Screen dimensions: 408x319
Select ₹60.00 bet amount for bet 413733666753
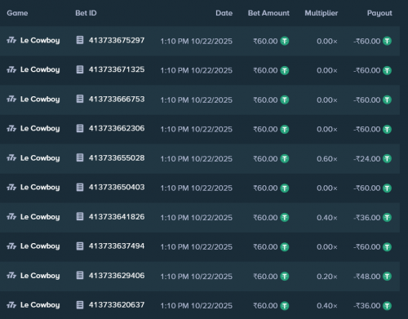(265, 100)
